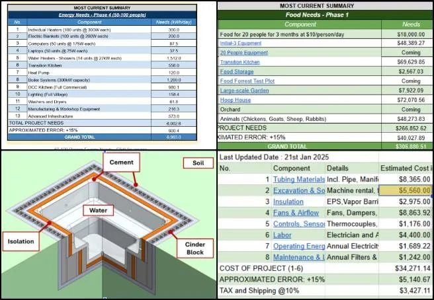Select the Advanced Infrastructure row
Screen dimensions: 434x300
point(103,116)
